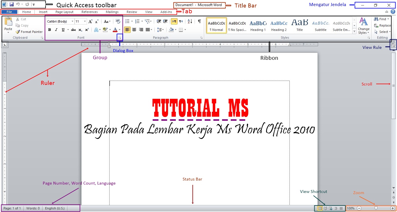
Task: Open the bullet list icon
Action: tap(127, 21)
